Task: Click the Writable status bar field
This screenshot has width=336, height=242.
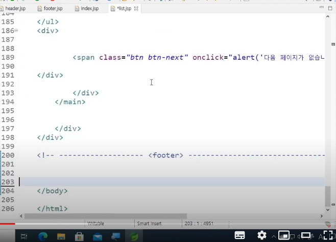Action: [x=95, y=224]
